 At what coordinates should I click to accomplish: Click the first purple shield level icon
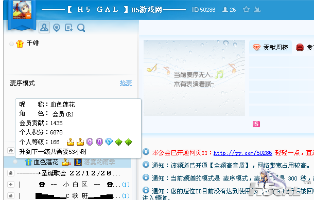pyautogui.click(x=90, y=142)
